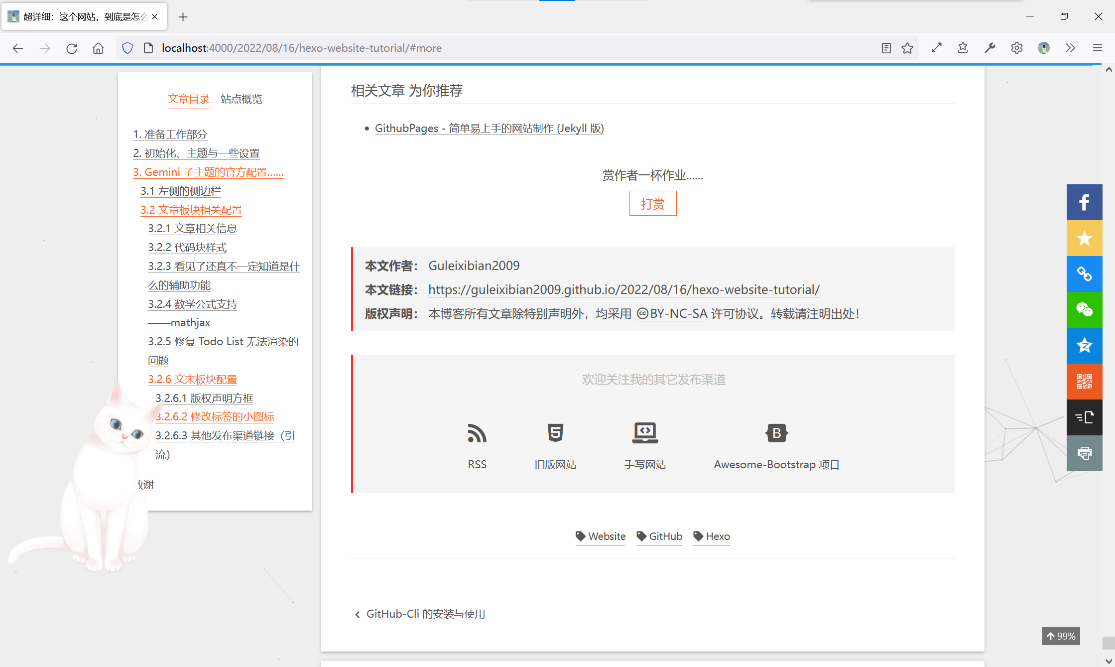This screenshot has width=1115, height=667.
Task: Switch to 站点概览 sidebar tab
Action: 241,99
